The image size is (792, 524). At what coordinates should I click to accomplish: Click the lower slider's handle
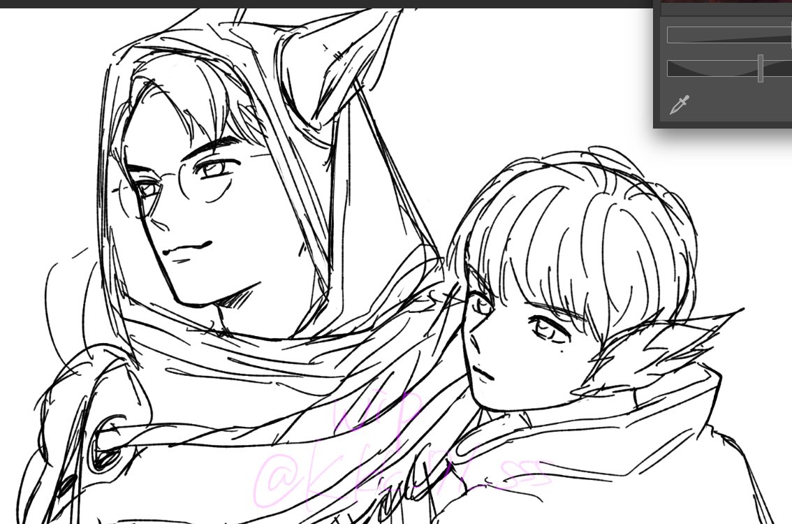760,68
